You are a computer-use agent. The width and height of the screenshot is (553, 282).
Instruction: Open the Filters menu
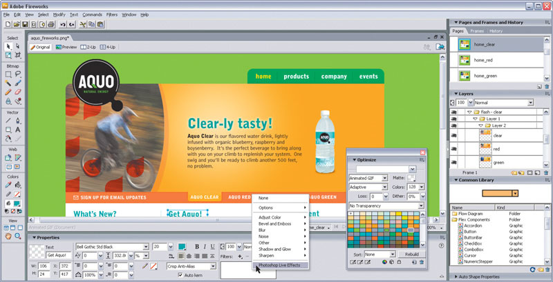pyautogui.click(x=112, y=14)
